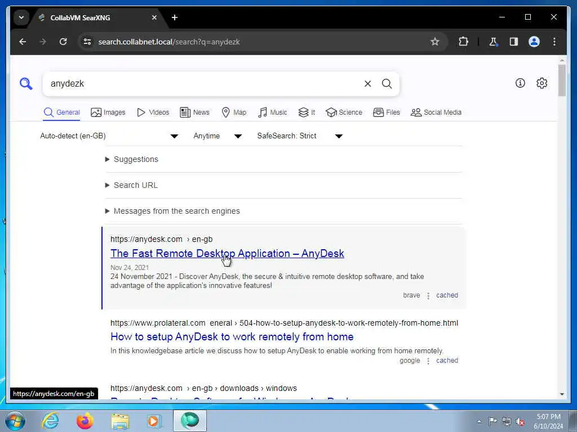Toggle the side panel icon
Viewport: 577px width, 432px height.
coord(514,42)
